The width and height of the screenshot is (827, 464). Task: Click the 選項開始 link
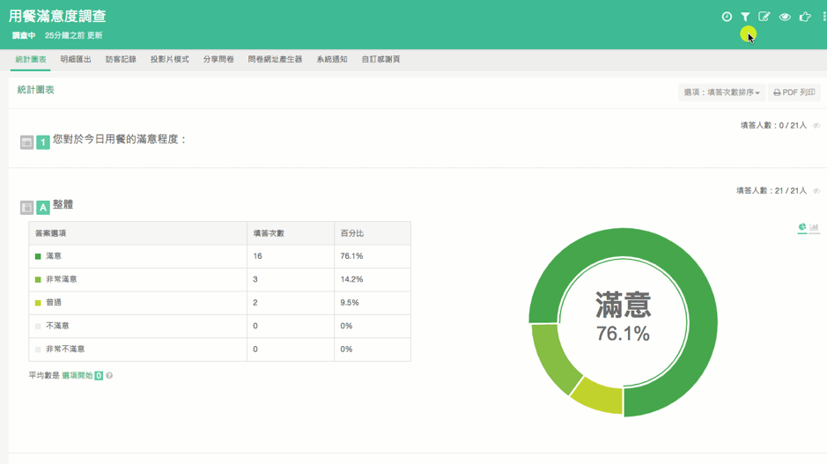coord(77,376)
